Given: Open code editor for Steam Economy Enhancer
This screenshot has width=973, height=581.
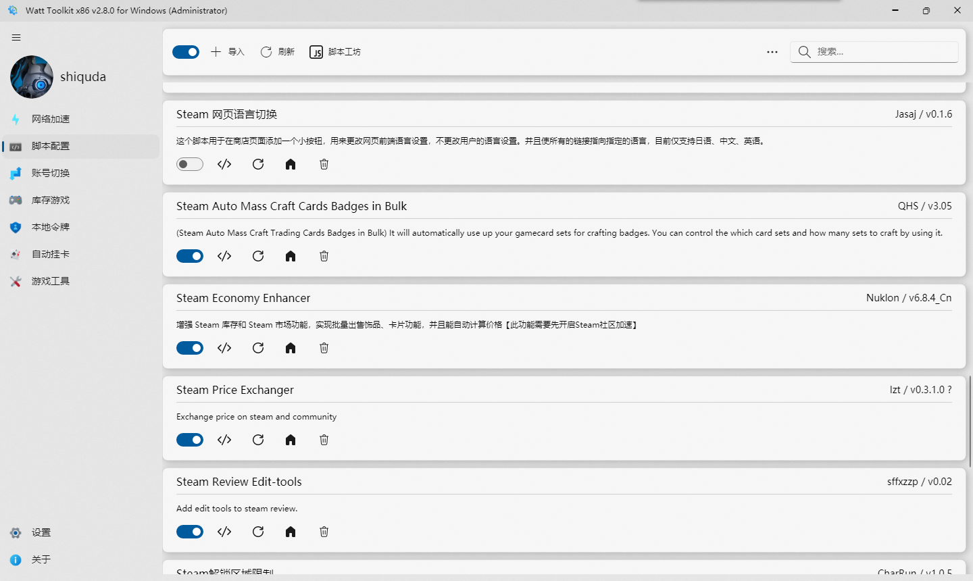Looking at the screenshot, I should pyautogui.click(x=224, y=348).
